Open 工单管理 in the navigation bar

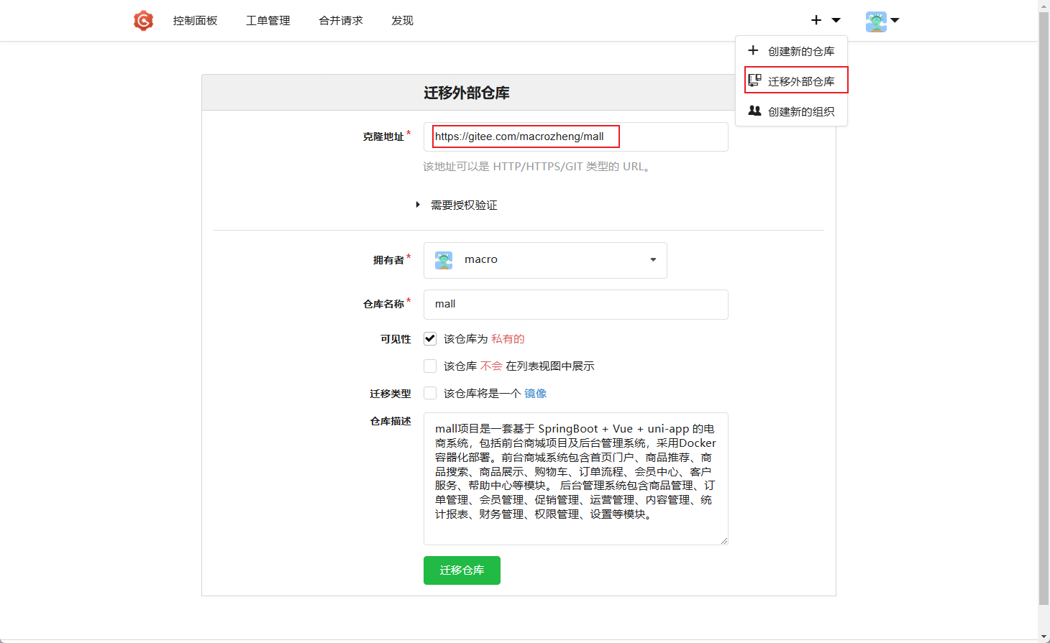(268, 21)
